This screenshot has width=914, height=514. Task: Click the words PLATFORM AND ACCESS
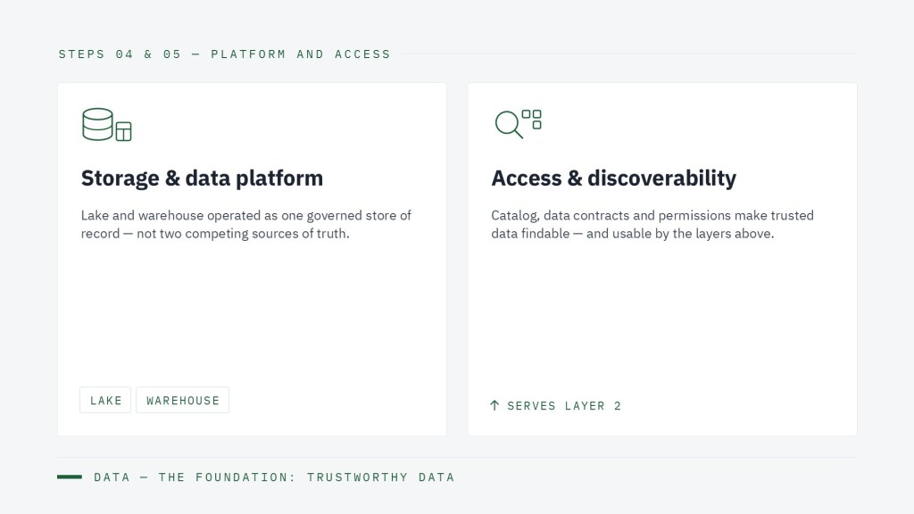301,54
